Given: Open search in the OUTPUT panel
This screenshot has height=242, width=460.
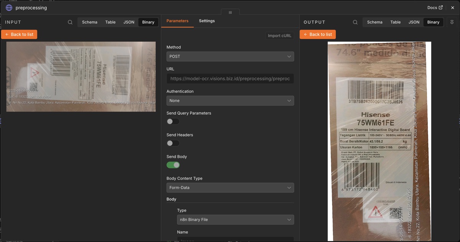Looking at the screenshot, I should click(355, 22).
